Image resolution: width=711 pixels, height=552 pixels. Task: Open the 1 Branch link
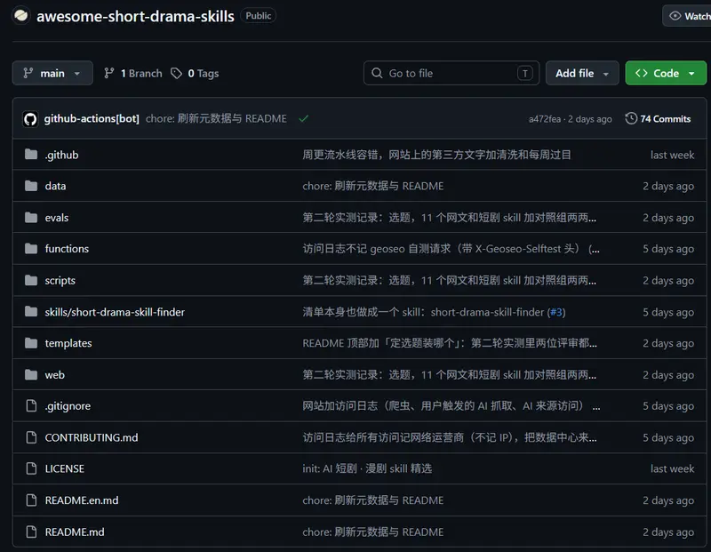132,73
